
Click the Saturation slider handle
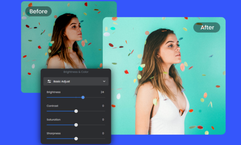click(x=76, y=125)
